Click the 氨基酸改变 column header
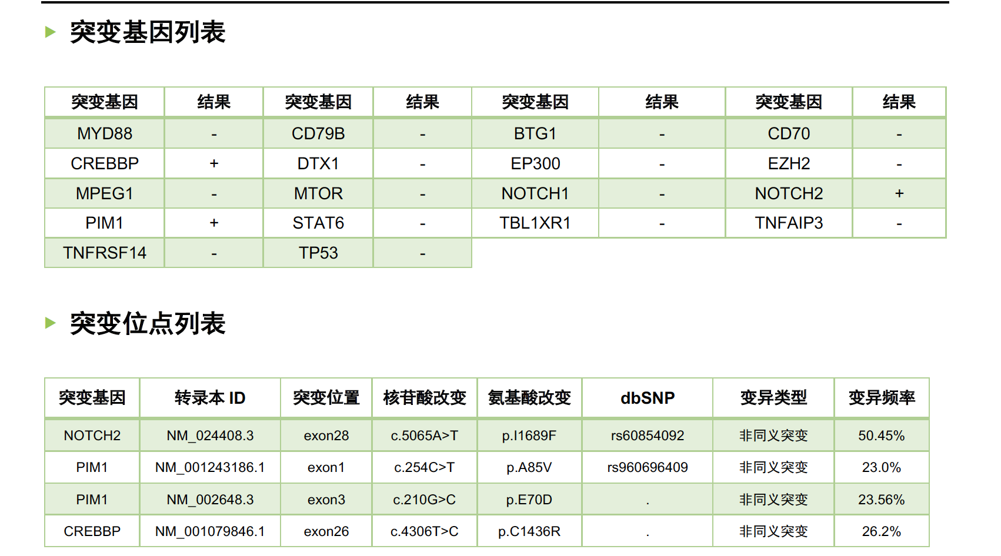This screenshot has width=1001, height=556. pos(529,398)
